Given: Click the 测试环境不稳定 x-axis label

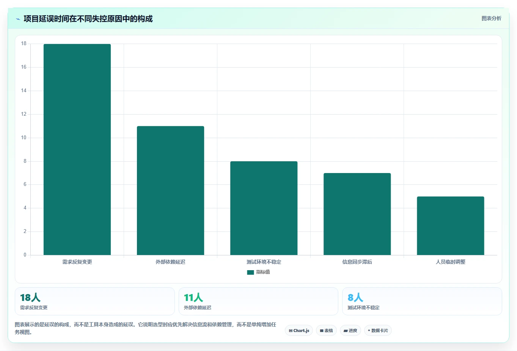Looking at the screenshot, I should [264, 262].
